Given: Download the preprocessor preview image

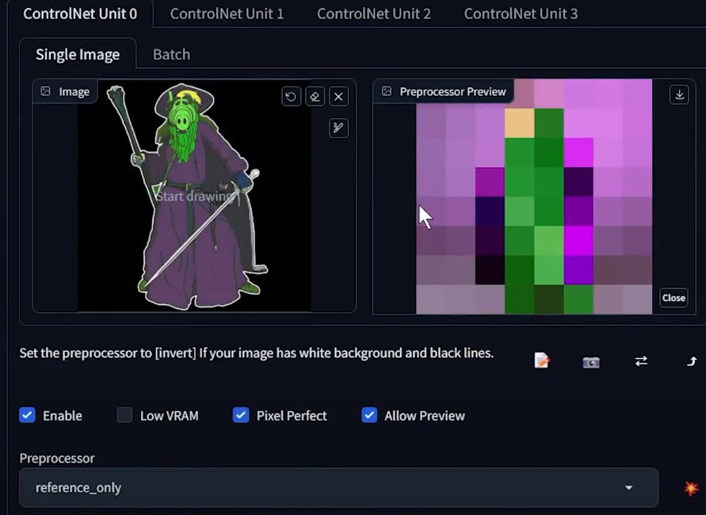Looking at the screenshot, I should [x=679, y=94].
